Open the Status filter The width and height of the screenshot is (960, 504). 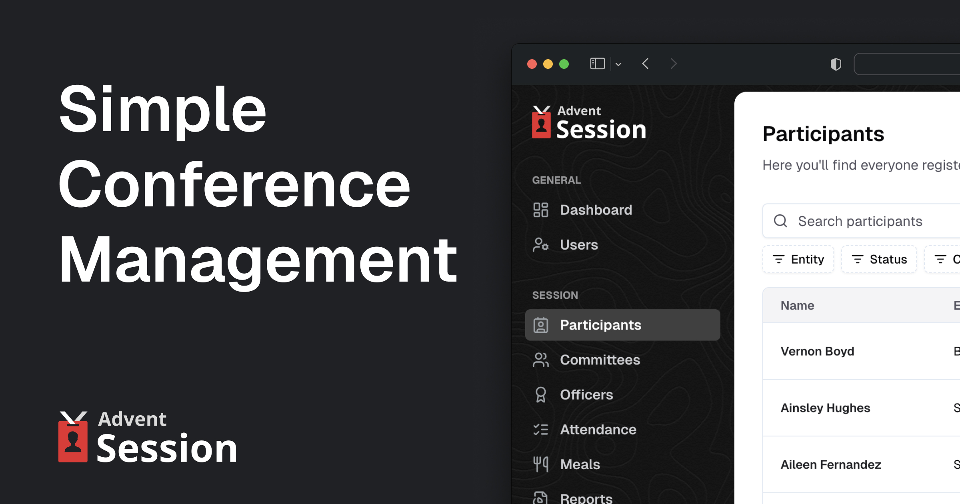[879, 259]
